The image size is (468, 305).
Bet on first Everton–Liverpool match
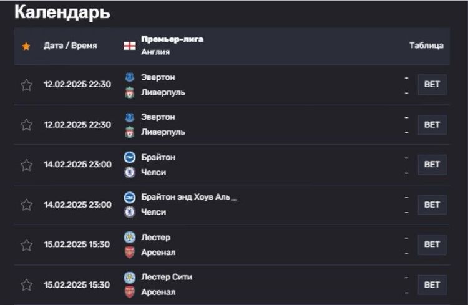[432, 84]
